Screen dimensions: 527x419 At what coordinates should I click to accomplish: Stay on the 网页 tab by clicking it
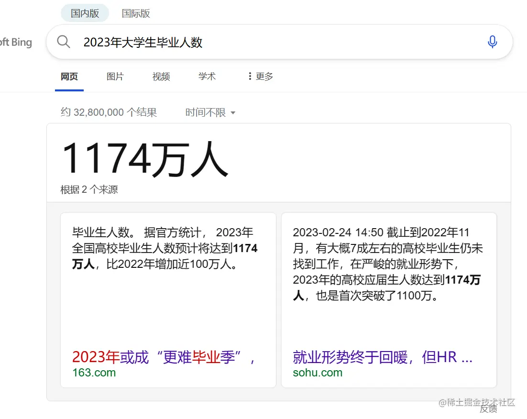coord(69,76)
